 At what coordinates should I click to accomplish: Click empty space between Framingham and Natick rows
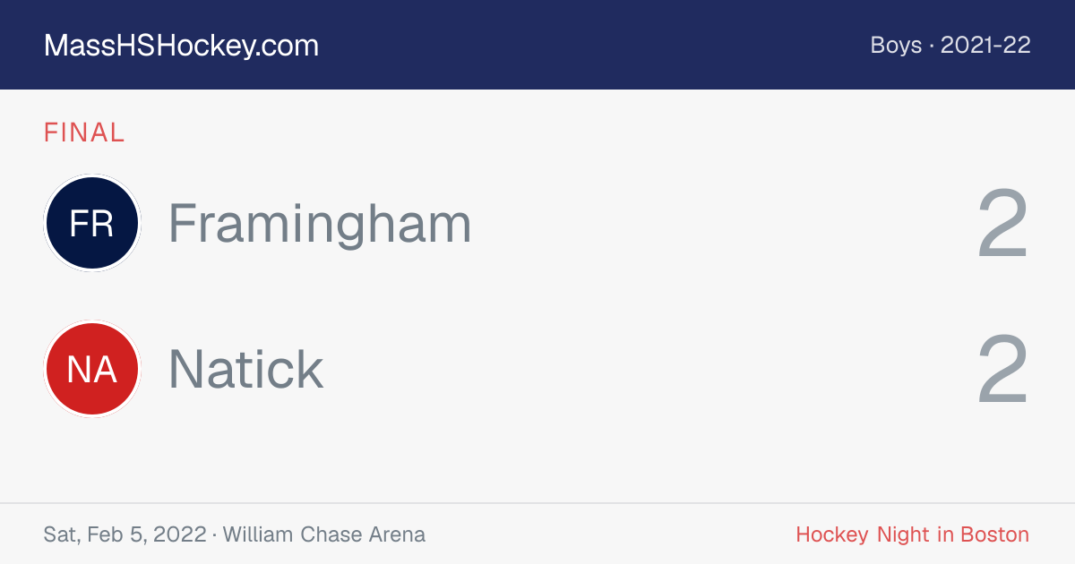(537, 296)
